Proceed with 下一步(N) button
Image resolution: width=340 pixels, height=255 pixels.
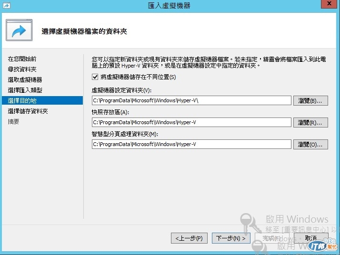coord(231,238)
